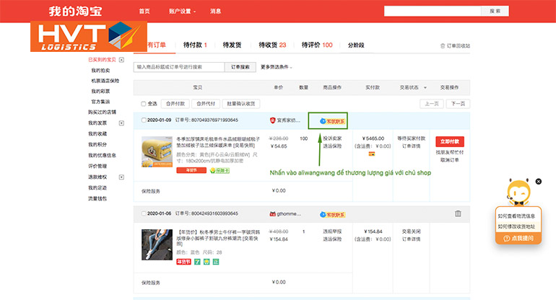Switch to the 待收货 tab

pyautogui.click(x=272, y=45)
